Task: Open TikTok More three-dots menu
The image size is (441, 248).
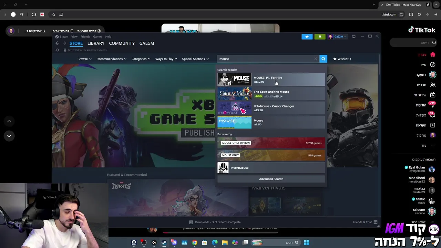Action: pos(433,145)
